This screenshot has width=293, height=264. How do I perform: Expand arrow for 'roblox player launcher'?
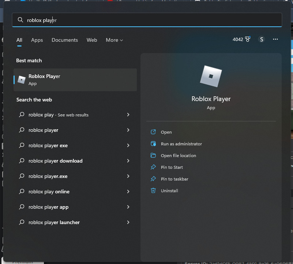click(x=128, y=222)
